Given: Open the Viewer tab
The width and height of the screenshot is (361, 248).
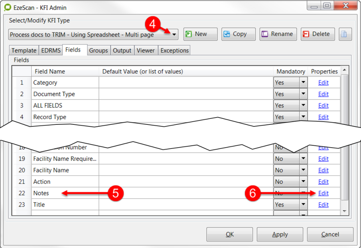Looking at the screenshot, I should coord(146,51).
